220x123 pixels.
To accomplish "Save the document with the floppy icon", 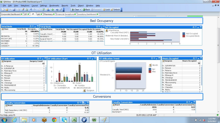I will (x=14, y=10).
